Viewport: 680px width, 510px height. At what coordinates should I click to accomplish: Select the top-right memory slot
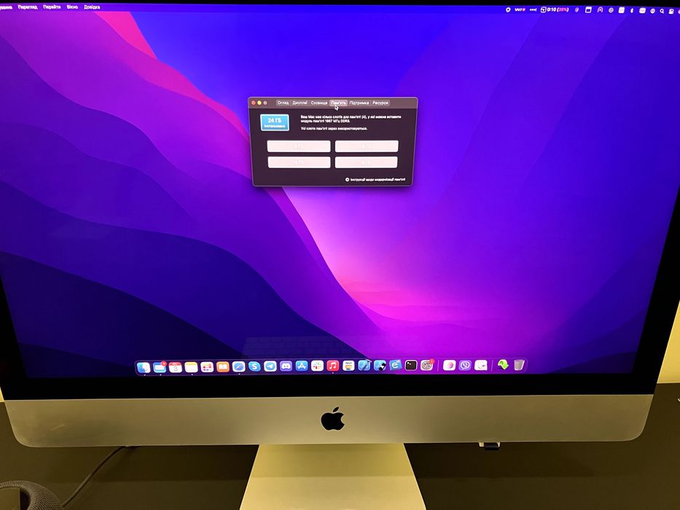point(367,146)
